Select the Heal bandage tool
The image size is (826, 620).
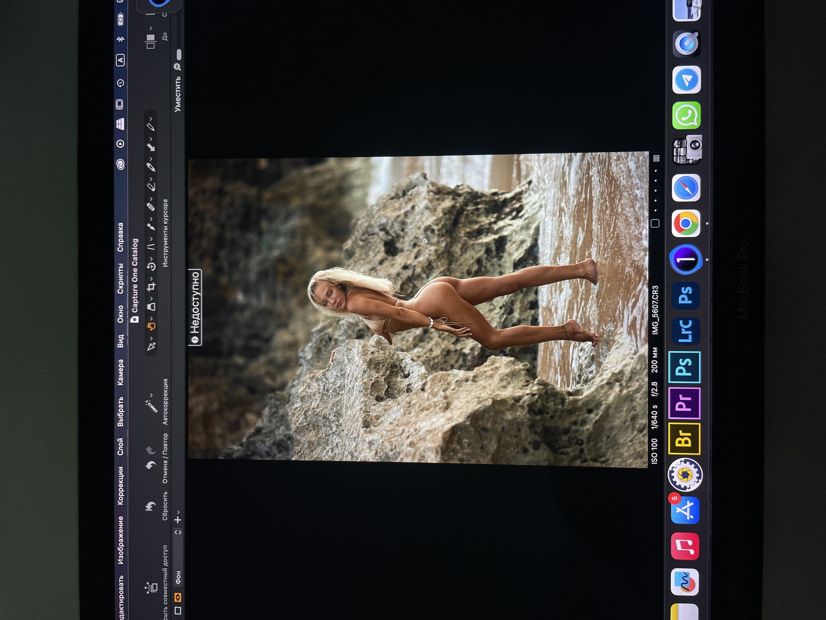tap(151, 207)
